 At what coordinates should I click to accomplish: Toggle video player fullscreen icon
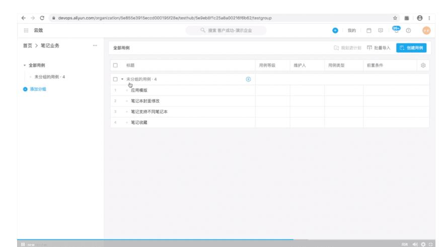(x=431, y=244)
